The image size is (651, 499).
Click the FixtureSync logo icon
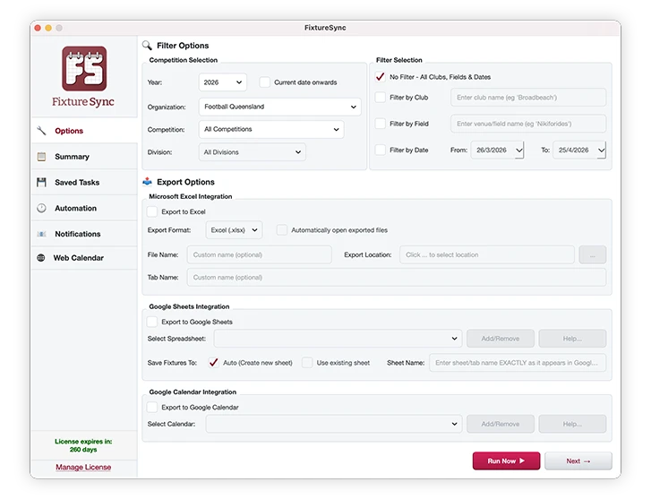83,67
